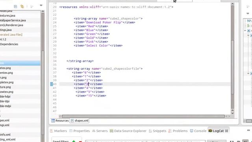The height and width of the screenshot is (142, 252).
Task: Close the LogCat tab
Action: click(x=227, y=131)
